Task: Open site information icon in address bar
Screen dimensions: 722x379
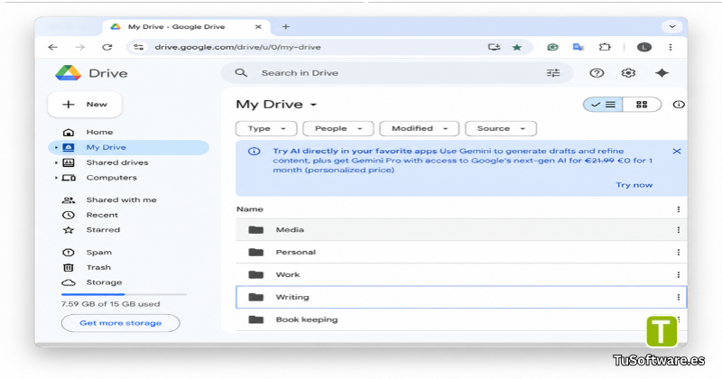Action: coord(138,47)
